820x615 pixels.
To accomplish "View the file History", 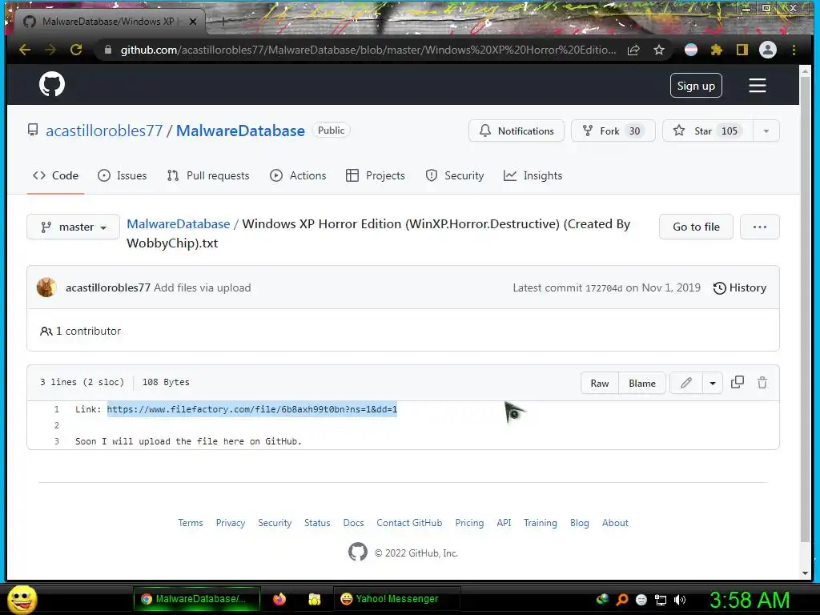I will point(740,287).
